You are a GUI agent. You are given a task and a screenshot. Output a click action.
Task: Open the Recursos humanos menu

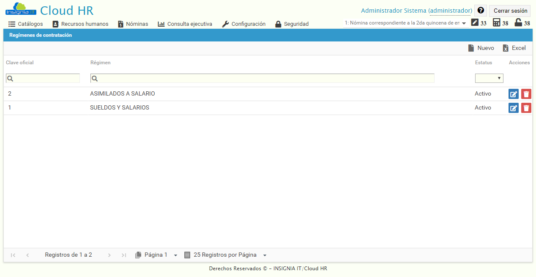(x=80, y=24)
